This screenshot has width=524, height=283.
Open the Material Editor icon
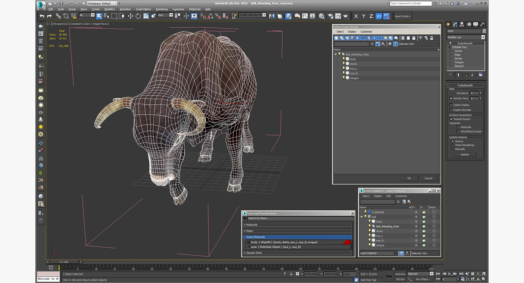(x=321, y=16)
